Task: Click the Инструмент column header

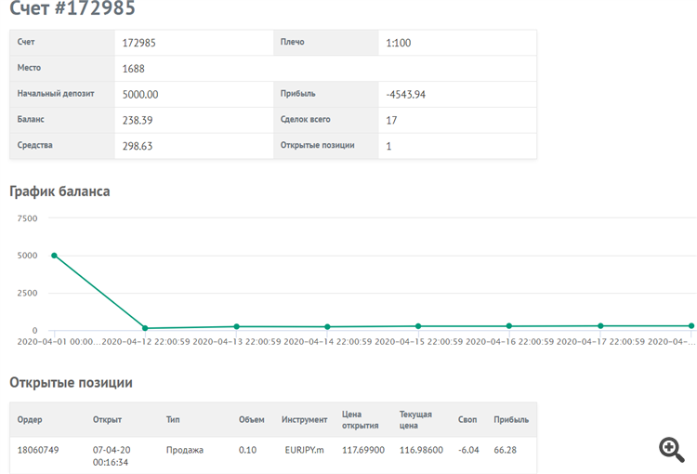Action: tap(304, 420)
